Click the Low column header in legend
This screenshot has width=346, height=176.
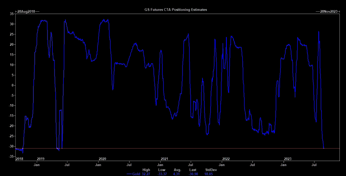(161, 169)
